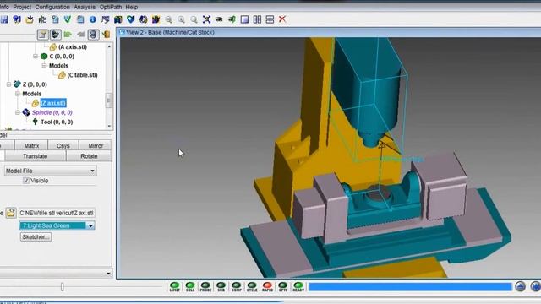This screenshot has height=304, width=541.
Task: Click the Tool component icon in tree
Action: [36, 122]
